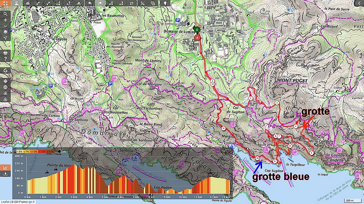Click the D/A start-finish swap tool
Image resolution: width=364 pixels, height=204 pixels.
[143, 3]
